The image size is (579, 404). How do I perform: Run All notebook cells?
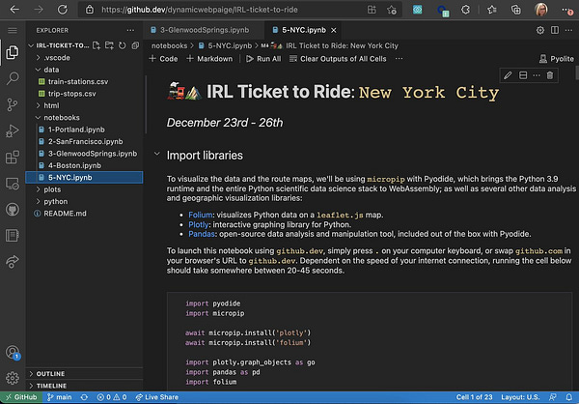pyautogui.click(x=263, y=59)
